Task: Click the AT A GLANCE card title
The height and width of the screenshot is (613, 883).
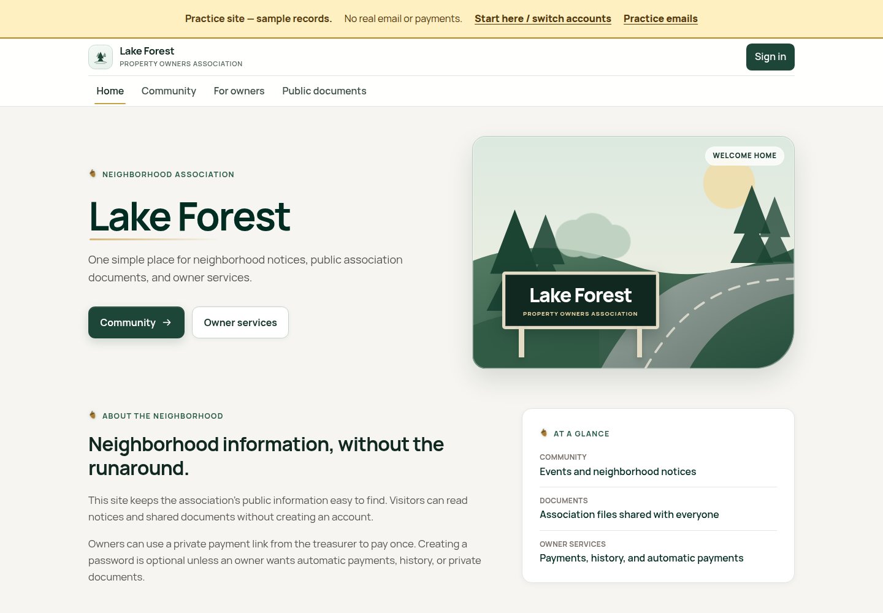Action: [581, 434]
